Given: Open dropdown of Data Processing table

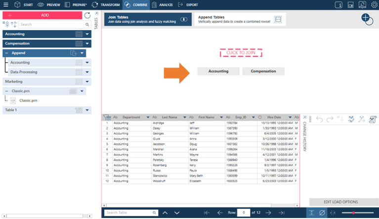Looking at the screenshot, I should [x=87, y=72].
